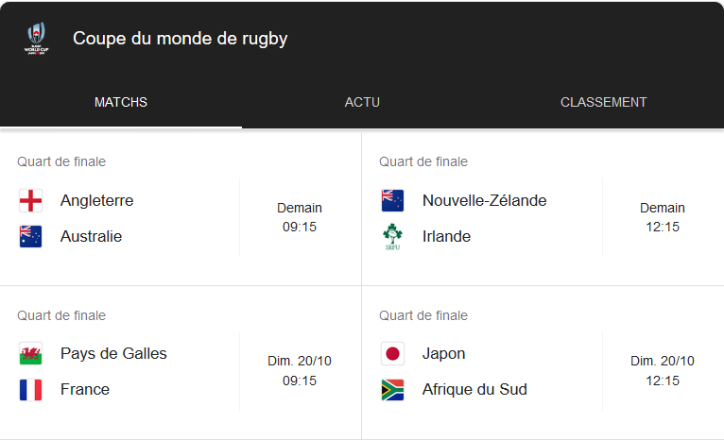
Task: Open the CLASSEMENT tab
Action: point(603,102)
